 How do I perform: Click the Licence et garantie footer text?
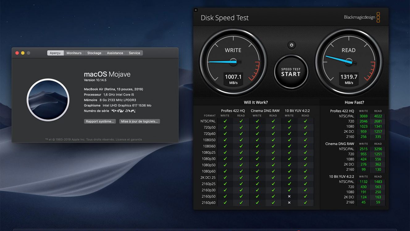(129, 140)
